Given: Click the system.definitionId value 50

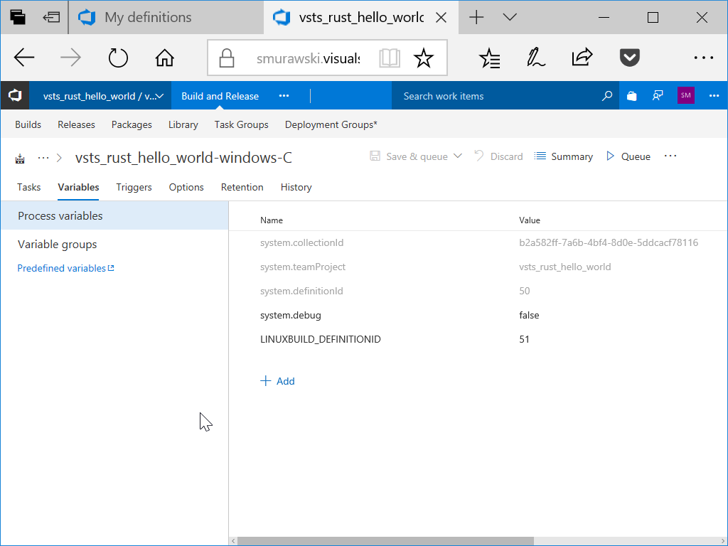Looking at the screenshot, I should coord(524,291).
